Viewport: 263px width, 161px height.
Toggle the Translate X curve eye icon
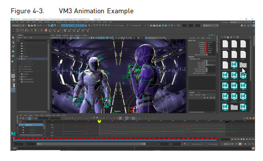click(x=23, y=127)
